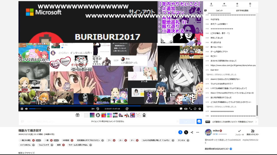
Task: Select the yen coin gift item
Action: tap(98, 115)
